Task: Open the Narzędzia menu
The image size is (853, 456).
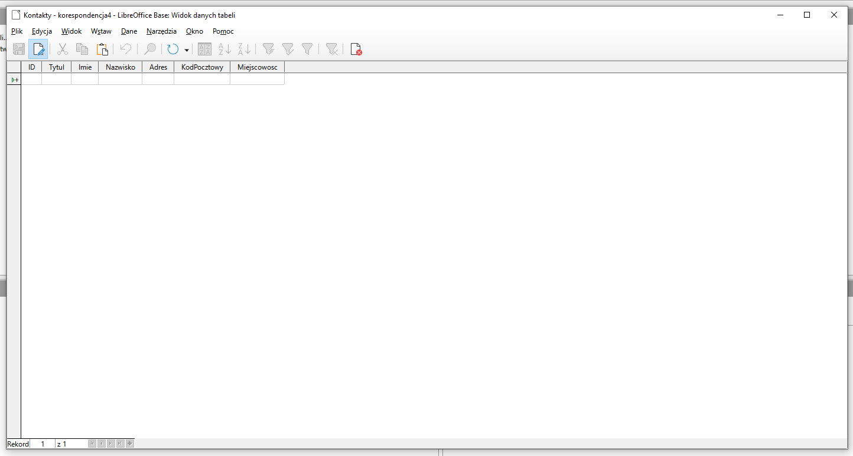Action: (x=161, y=31)
